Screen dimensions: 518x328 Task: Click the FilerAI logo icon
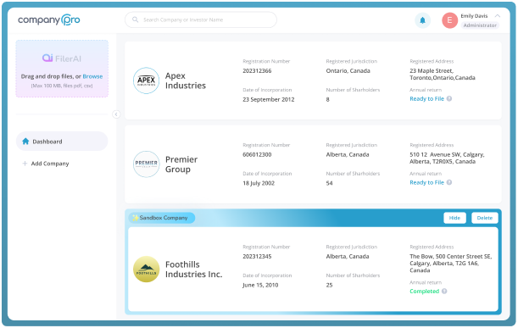coord(47,58)
